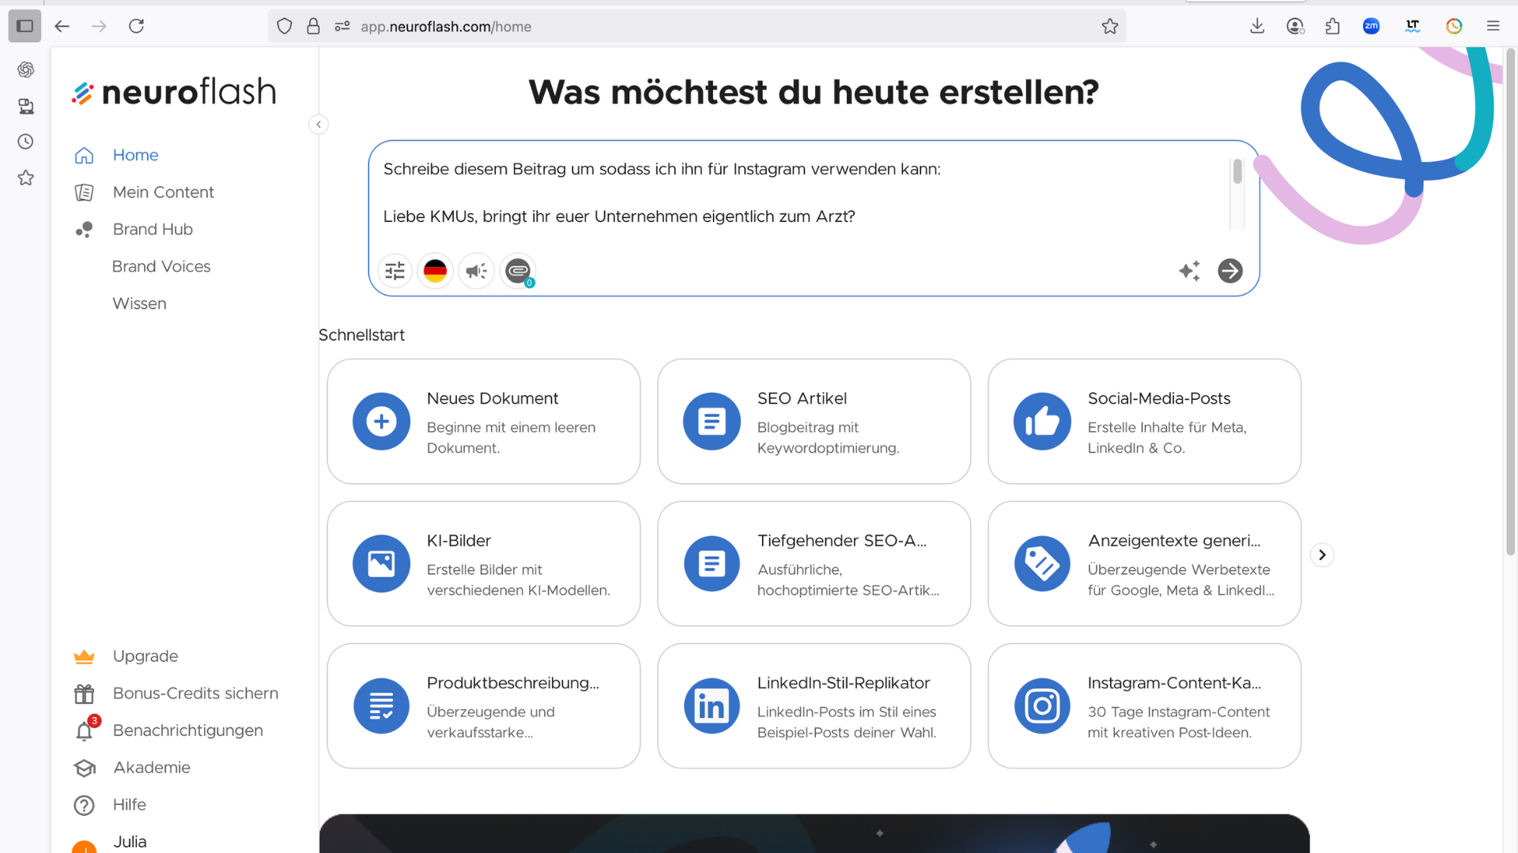
Task: Click Upgrade with crown icon
Action: pyautogui.click(x=145, y=656)
